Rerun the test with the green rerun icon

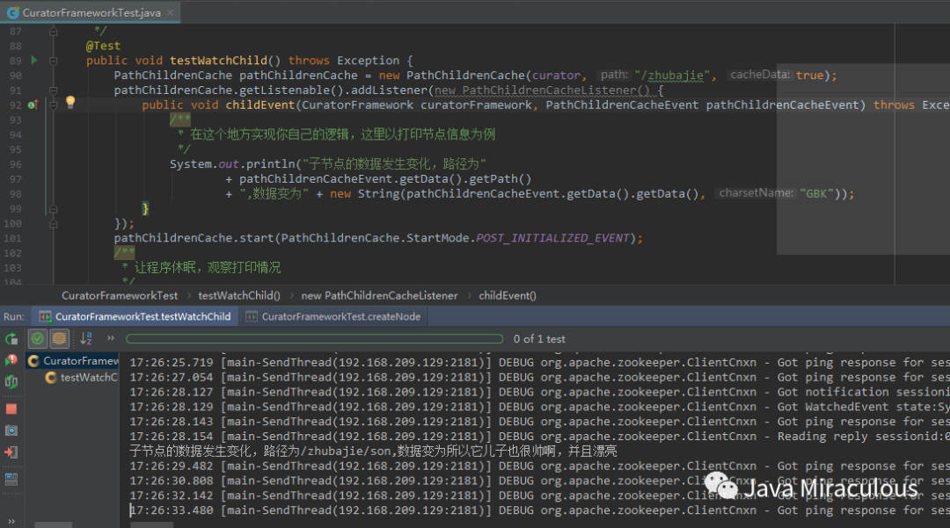(11, 339)
